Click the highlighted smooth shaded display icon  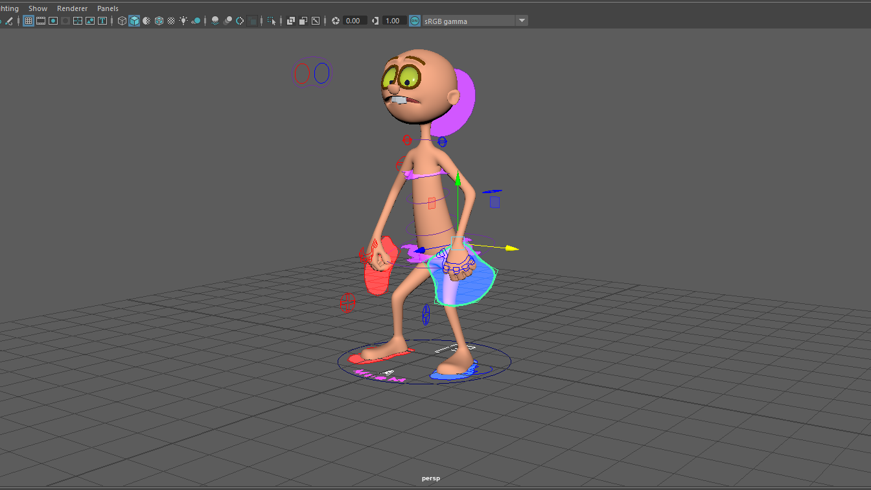pyautogui.click(x=134, y=20)
